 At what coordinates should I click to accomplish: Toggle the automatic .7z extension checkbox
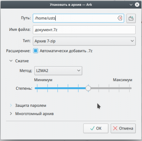click(35, 51)
